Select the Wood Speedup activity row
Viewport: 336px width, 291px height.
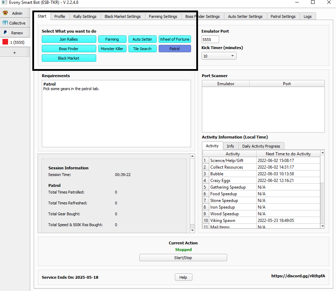pos(262,214)
